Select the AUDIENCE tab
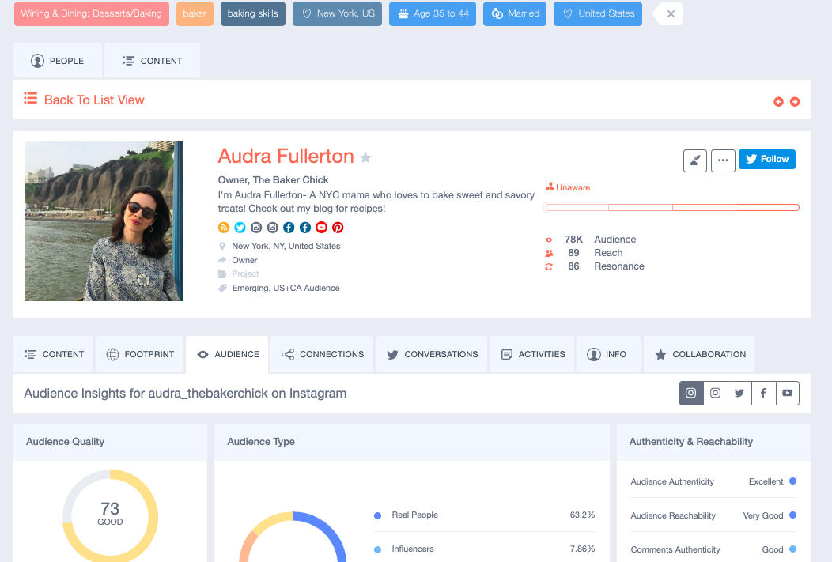This screenshot has height=562, width=832. tap(227, 354)
